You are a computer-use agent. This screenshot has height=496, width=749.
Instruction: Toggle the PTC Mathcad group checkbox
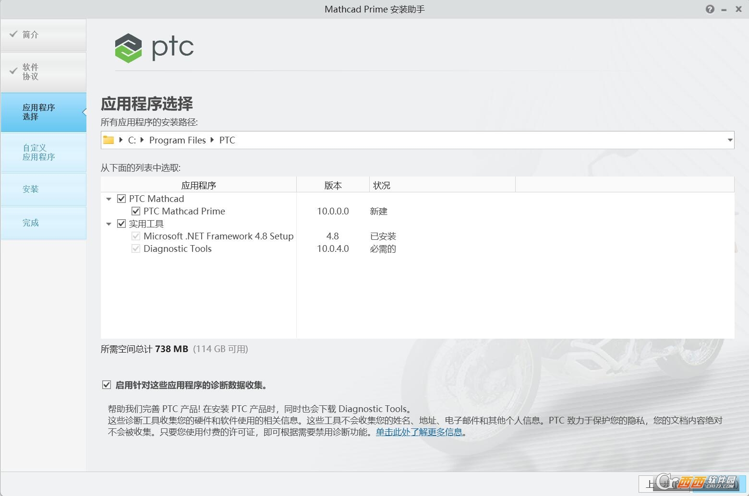point(121,199)
